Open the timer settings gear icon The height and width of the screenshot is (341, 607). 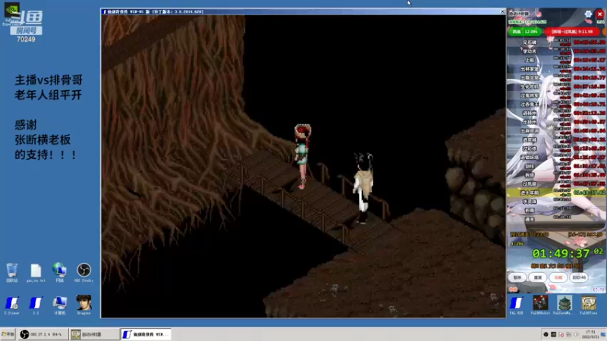(588, 14)
